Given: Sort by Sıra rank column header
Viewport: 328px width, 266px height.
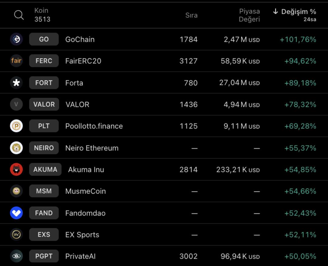Looking at the screenshot, I should [x=191, y=15].
